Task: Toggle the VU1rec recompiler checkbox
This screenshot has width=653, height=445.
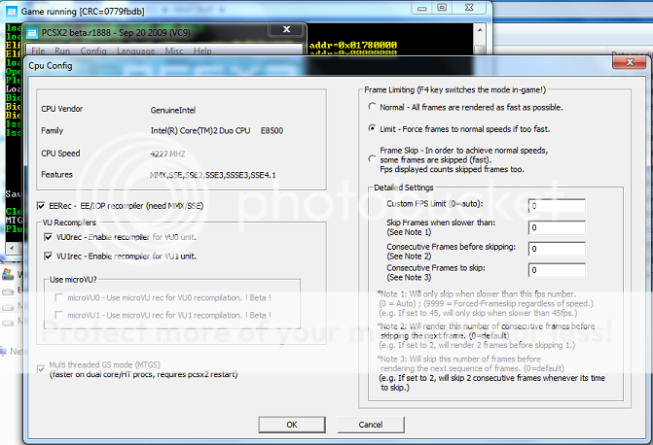Action: pos(48,256)
